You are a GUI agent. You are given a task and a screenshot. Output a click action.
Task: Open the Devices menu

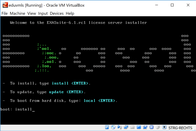[57, 13]
